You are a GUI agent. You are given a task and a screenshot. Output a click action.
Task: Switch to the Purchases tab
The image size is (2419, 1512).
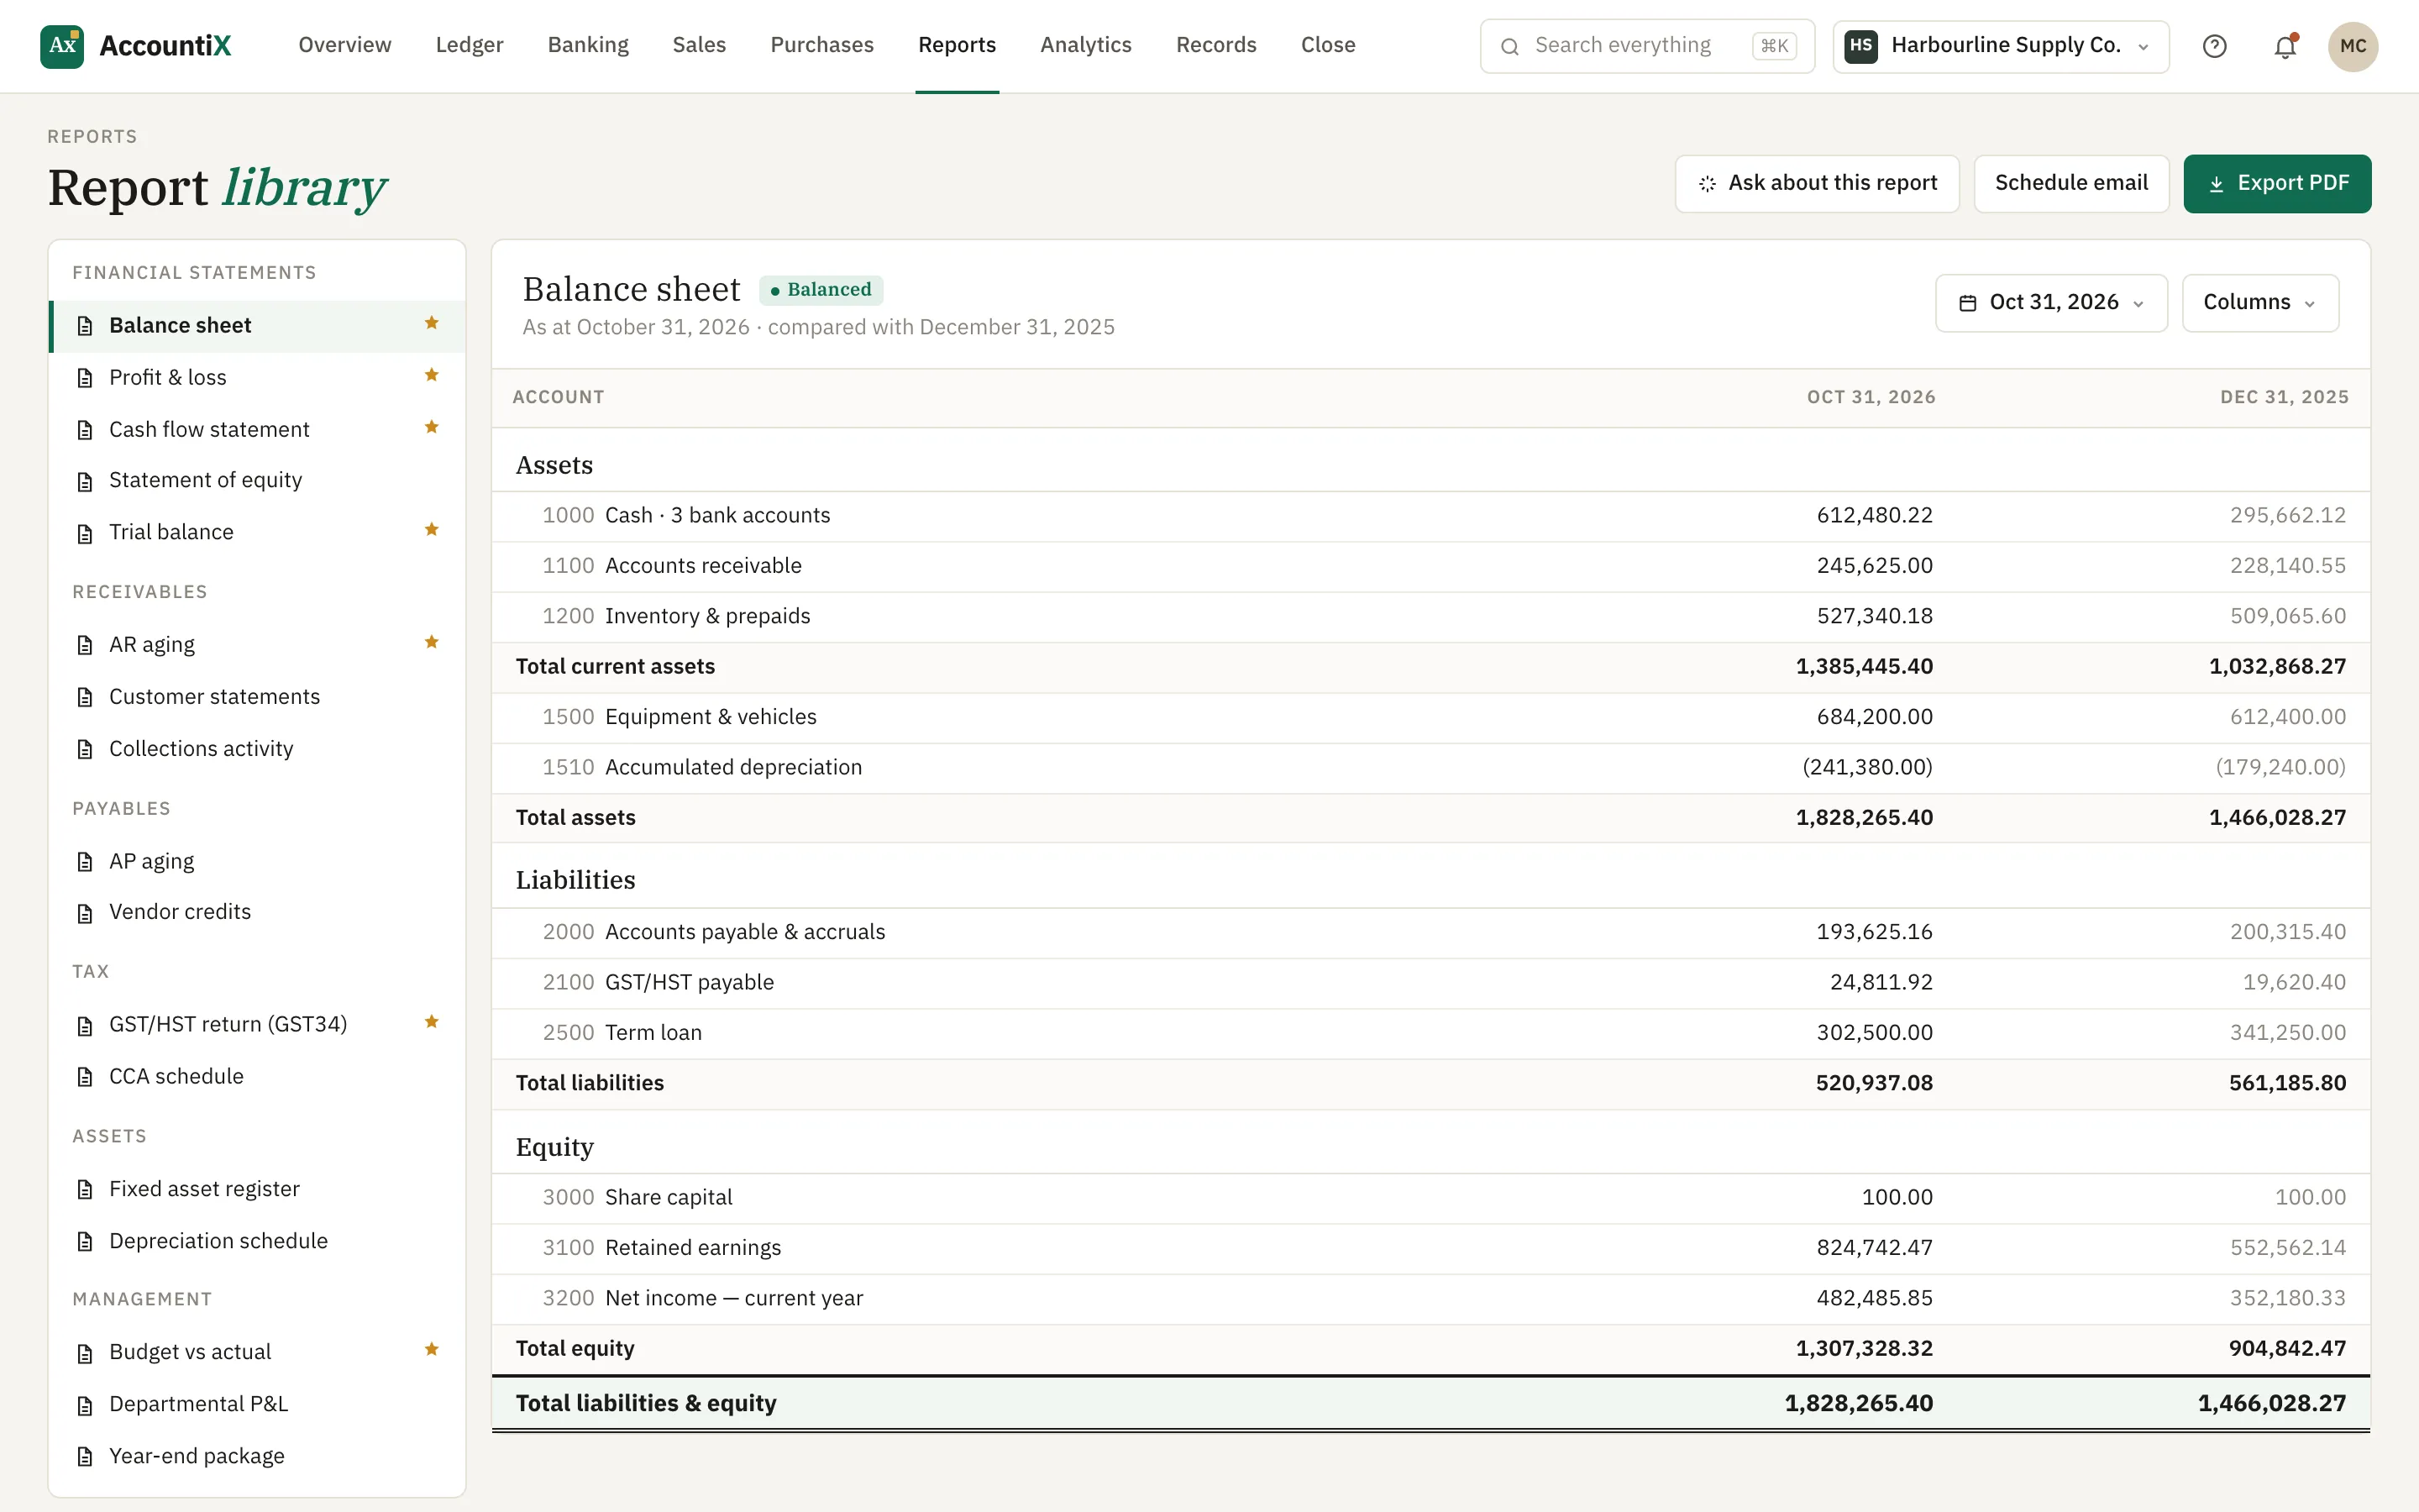pos(821,45)
